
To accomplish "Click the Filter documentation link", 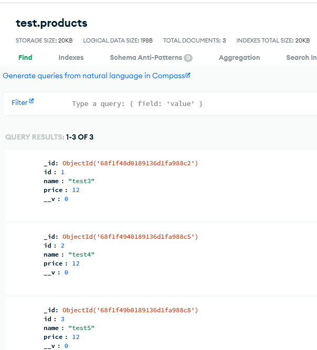I will click(x=19, y=102).
